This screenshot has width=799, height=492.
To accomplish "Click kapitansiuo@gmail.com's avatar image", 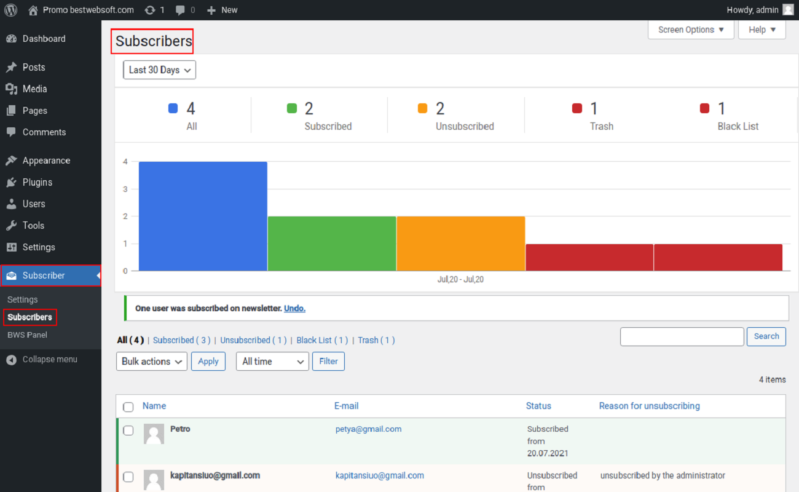I will (154, 480).
